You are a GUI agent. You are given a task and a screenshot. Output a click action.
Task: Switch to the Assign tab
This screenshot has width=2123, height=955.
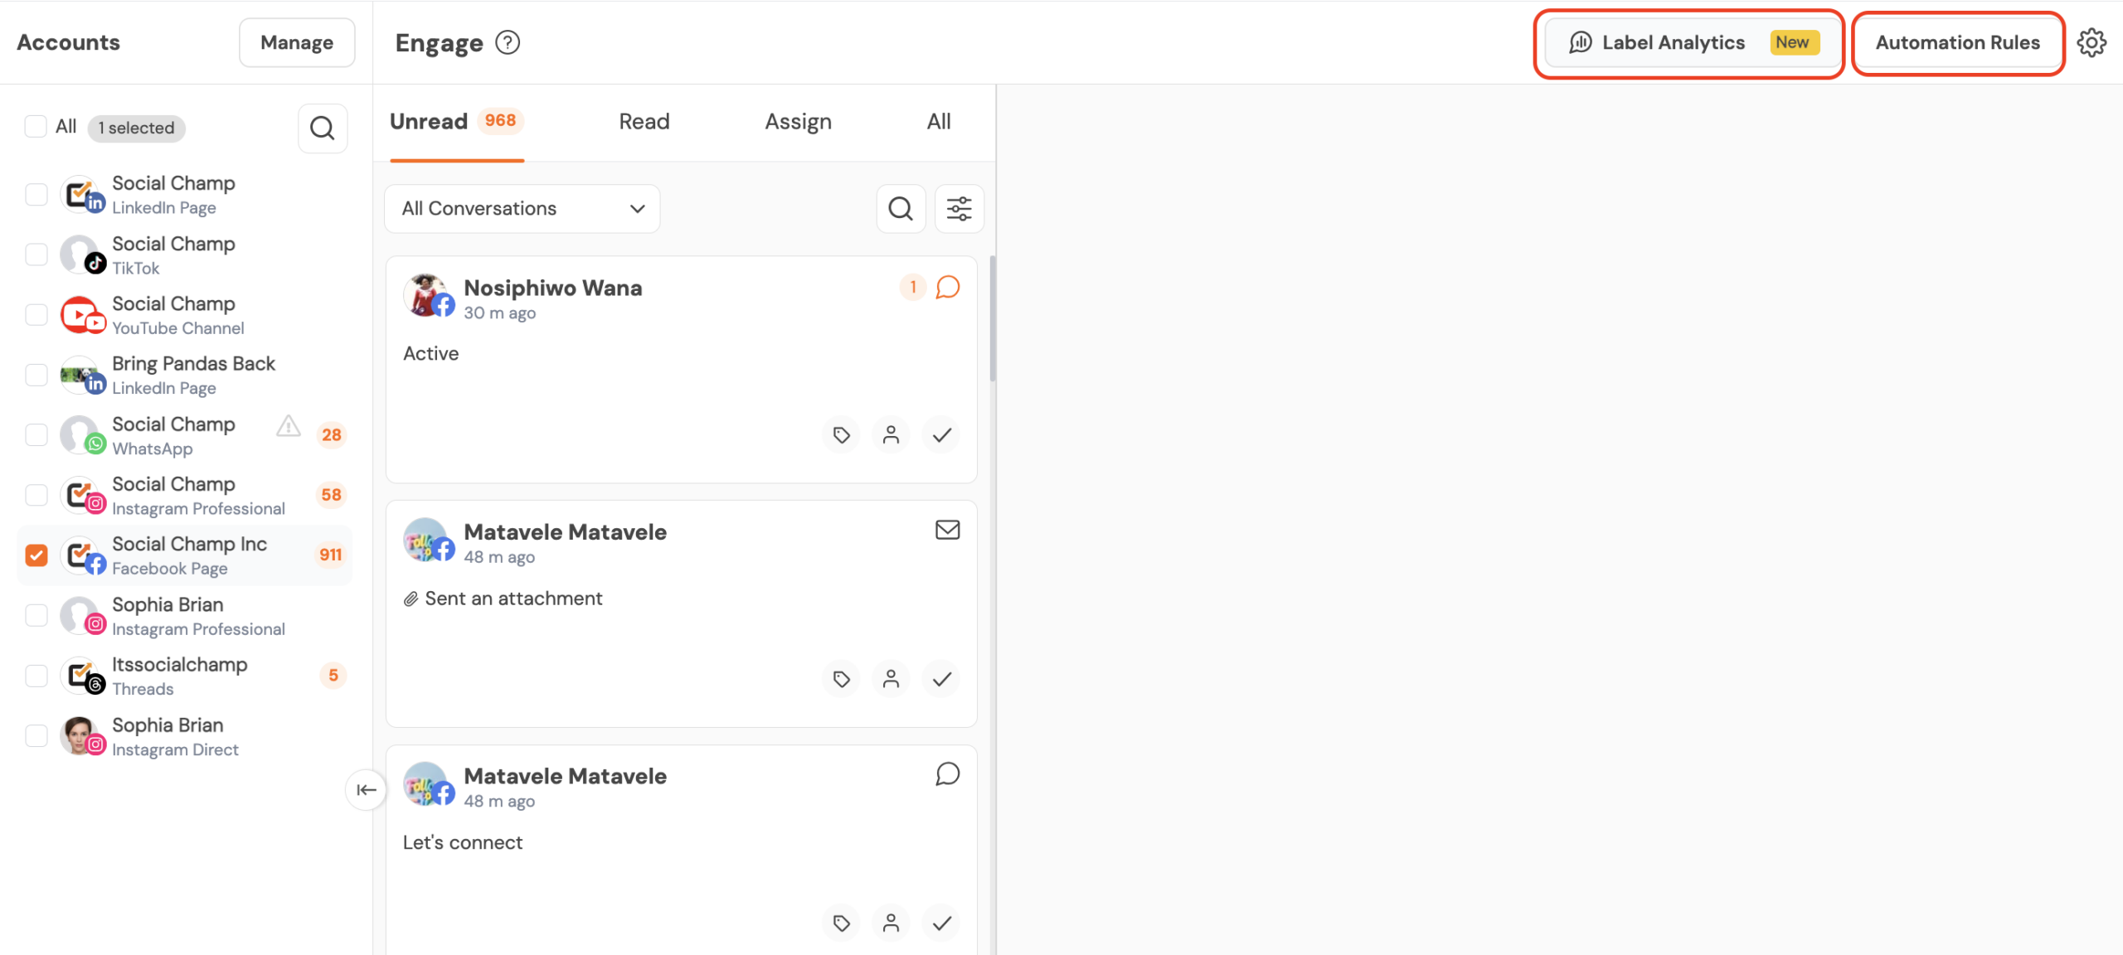(798, 122)
